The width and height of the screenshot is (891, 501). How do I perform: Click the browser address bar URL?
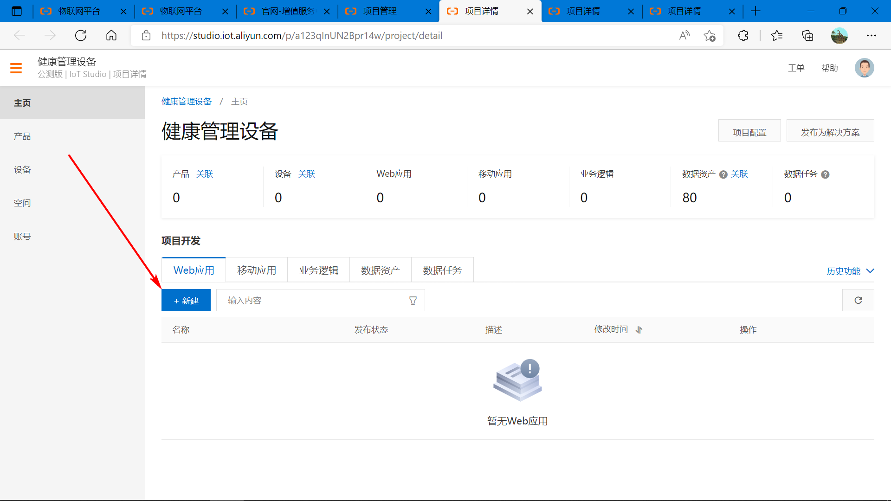302,36
